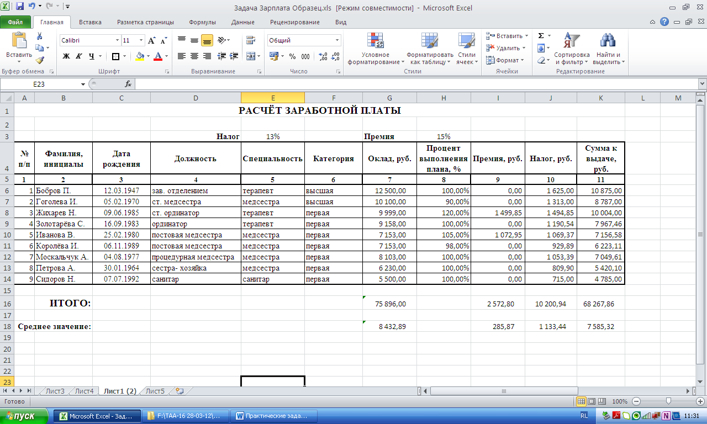This screenshot has width=707, height=424.
Task: Open the Calibri font name dropdown
Action: click(117, 40)
